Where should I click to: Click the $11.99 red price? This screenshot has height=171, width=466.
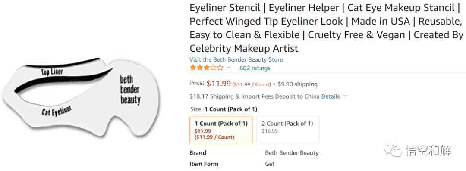219,84
